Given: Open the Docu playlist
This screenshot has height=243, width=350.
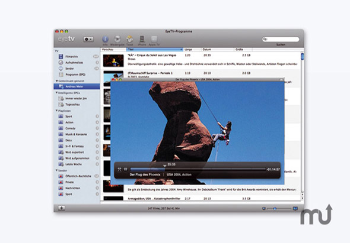Looking at the screenshot, I should tap(69, 140).
